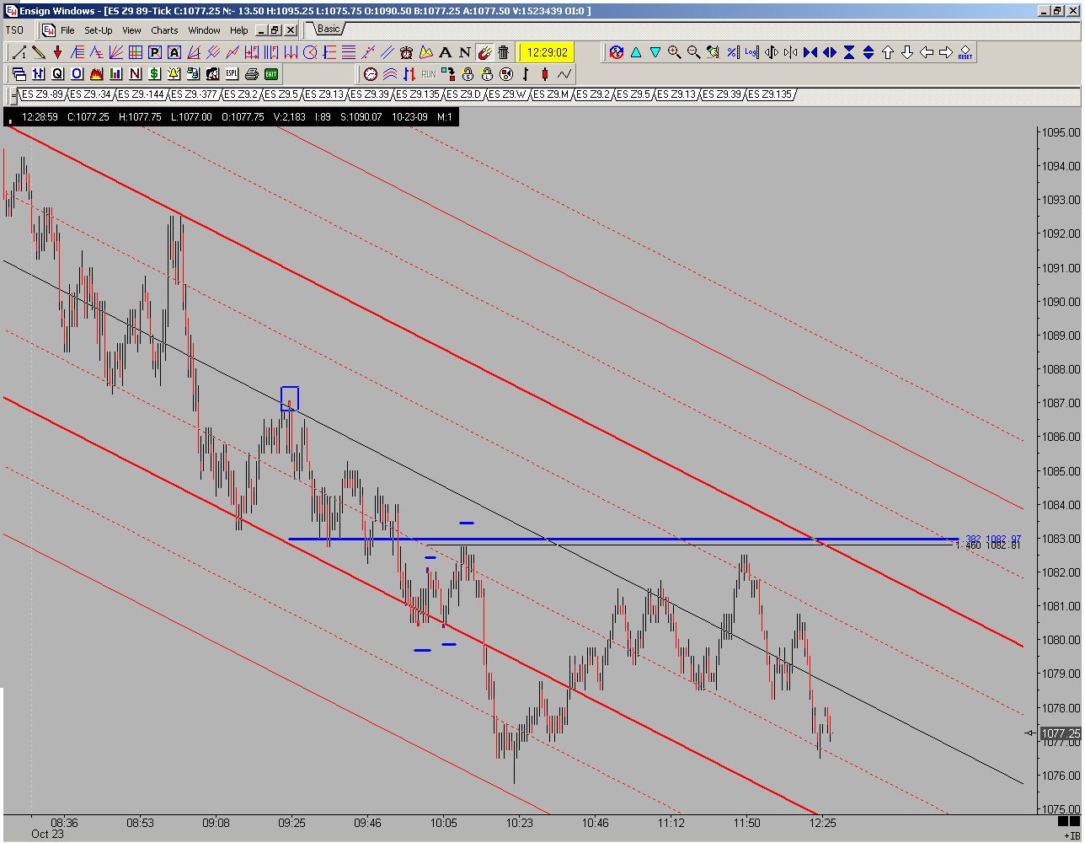Viewport: 1085px width, 843px height.
Task: Click the blue square marker at 09:25
Action: (290, 398)
